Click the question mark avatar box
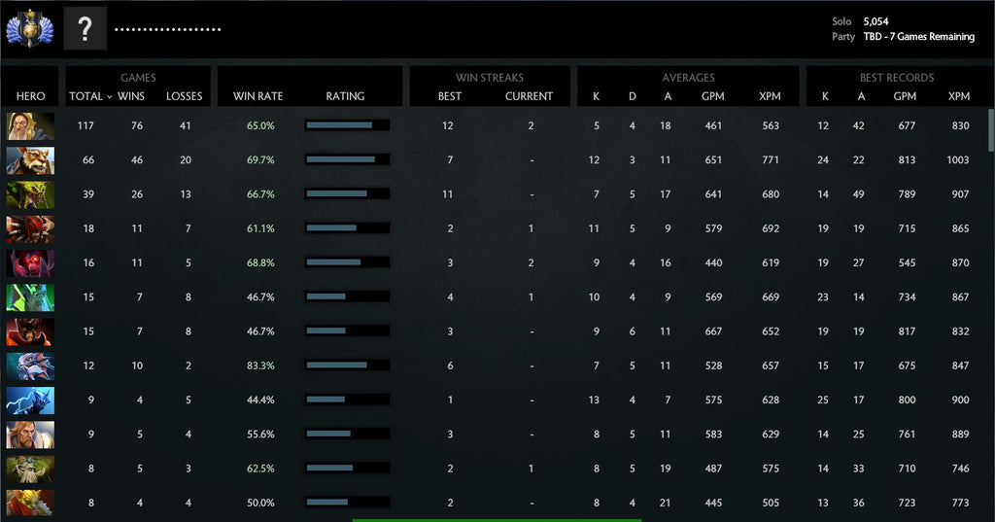 click(85, 28)
